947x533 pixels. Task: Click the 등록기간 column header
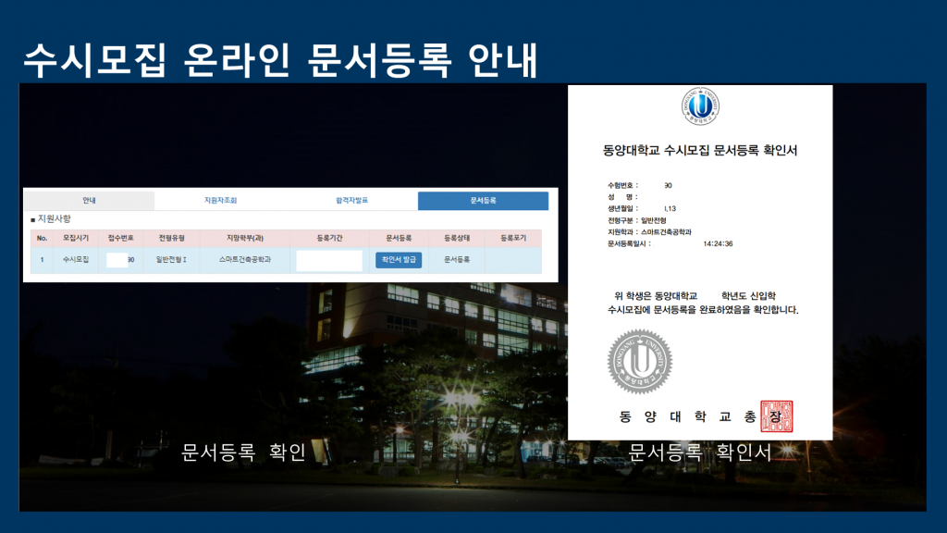[x=330, y=238]
